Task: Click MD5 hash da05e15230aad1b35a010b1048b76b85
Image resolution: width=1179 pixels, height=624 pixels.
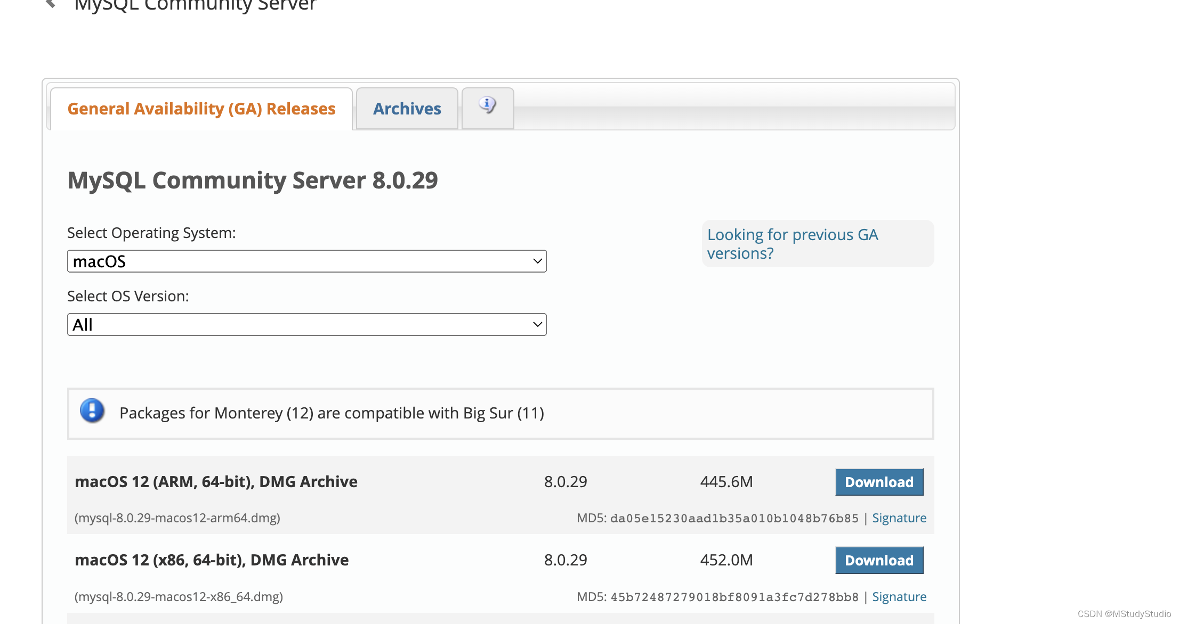Action: (734, 518)
